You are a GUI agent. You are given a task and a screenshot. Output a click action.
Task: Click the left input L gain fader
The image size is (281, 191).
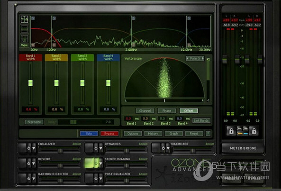[x=225, y=59]
